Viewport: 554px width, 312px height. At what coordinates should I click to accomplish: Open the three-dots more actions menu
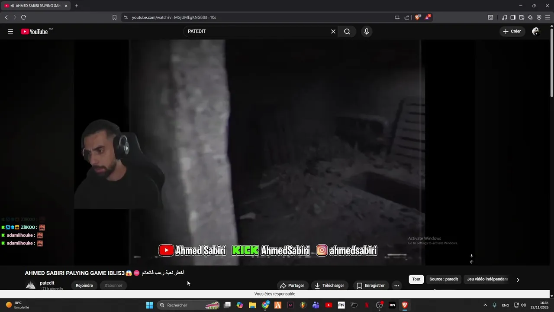396,286
